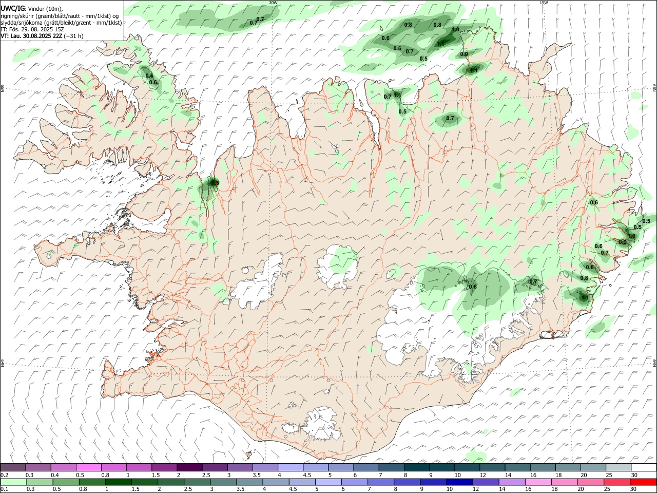Click the purple 1.5 snow-scale swatch
The width and height of the screenshot is (657, 493).
164,467
